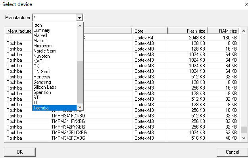Screen dimensions: 248x158
Task: Select the TMPM343F10XBG device row
Action: [x=123, y=133]
